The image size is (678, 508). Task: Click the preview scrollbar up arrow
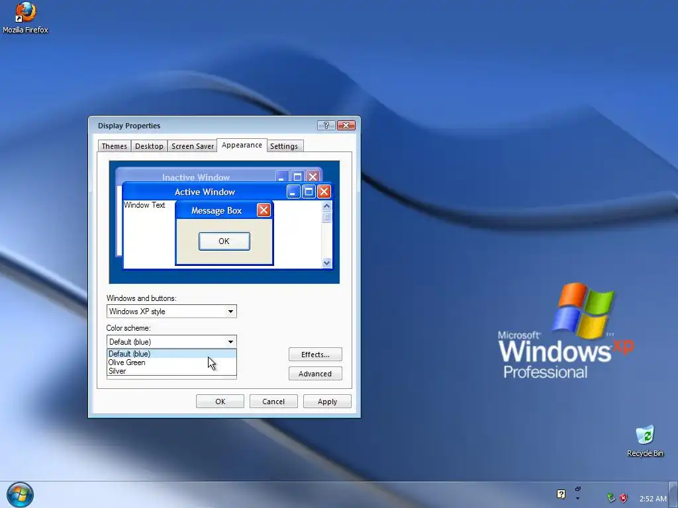326,206
